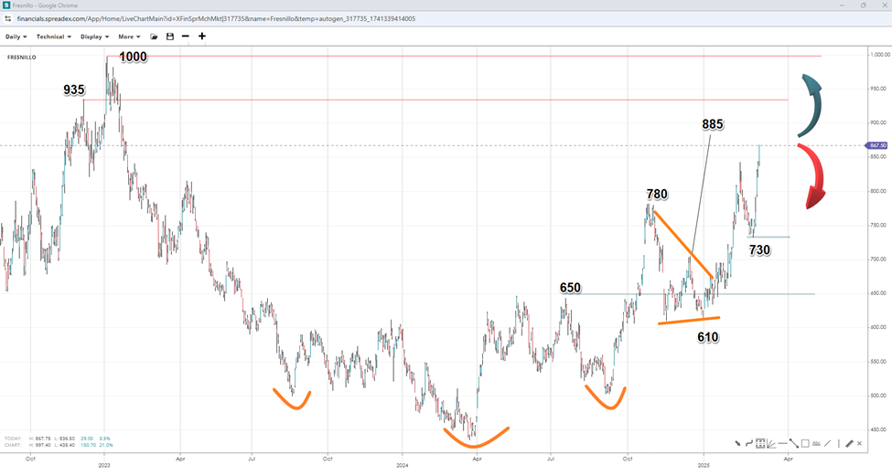Open the More menu
This screenshot has width=892, height=476.
[x=129, y=37]
